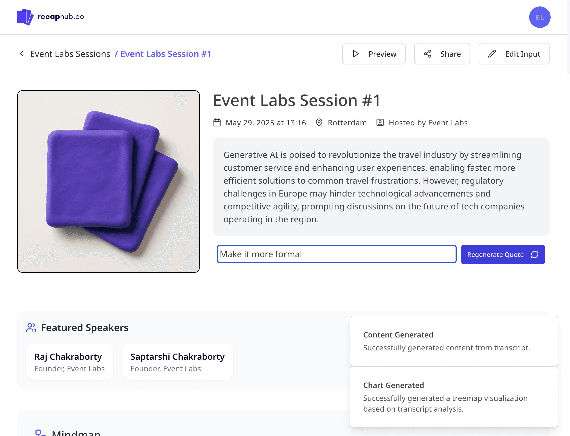Go to Event Labs Sessions breadcrumb

pos(70,54)
